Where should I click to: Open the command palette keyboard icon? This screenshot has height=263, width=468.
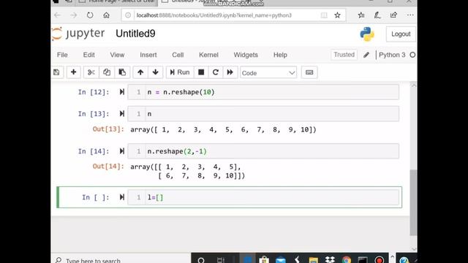309,72
